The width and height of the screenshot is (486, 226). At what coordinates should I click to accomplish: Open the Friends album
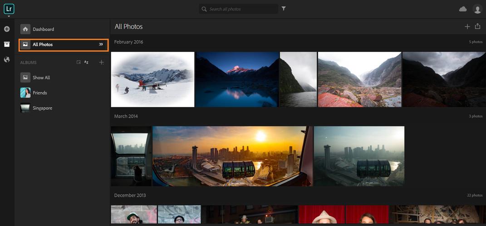[39, 93]
